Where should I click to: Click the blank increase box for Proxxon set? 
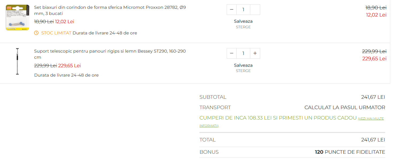[255, 10]
